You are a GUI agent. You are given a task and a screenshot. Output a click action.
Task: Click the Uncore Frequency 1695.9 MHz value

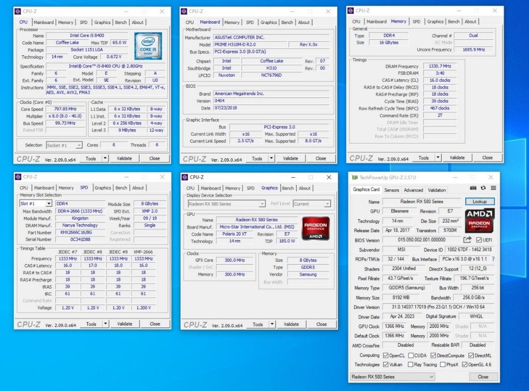[474, 49]
